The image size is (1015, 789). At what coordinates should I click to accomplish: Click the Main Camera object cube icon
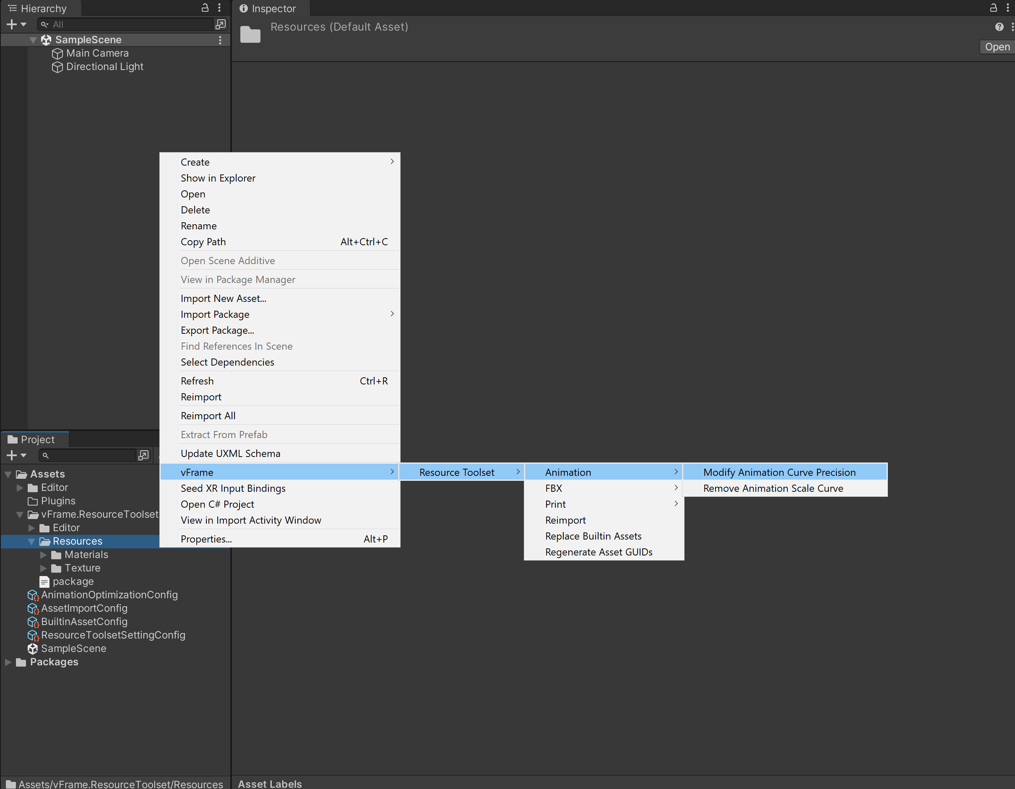coord(57,53)
